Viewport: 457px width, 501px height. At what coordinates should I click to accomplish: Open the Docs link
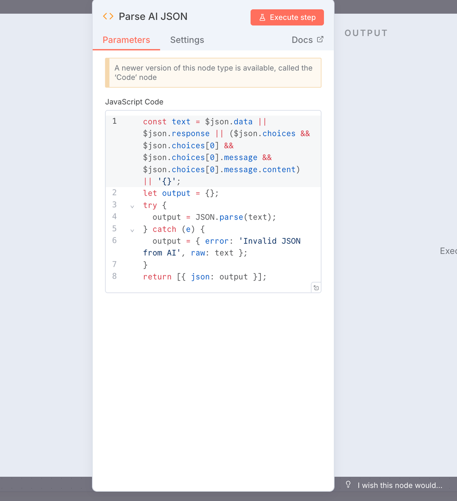point(302,40)
